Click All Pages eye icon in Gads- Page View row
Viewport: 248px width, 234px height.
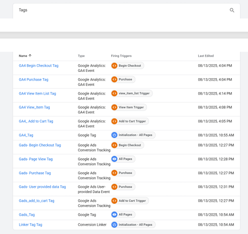tap(114, 159)
